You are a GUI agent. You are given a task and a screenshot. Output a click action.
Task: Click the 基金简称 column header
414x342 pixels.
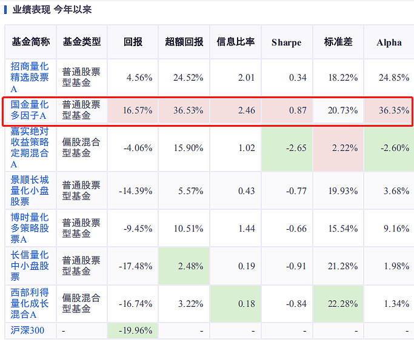point(31,42)
